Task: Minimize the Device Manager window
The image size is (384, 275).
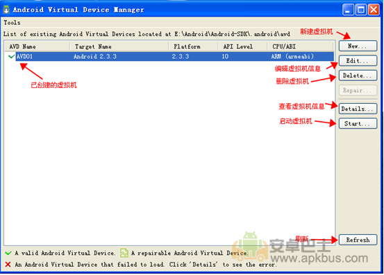Action: click(348, 10)
